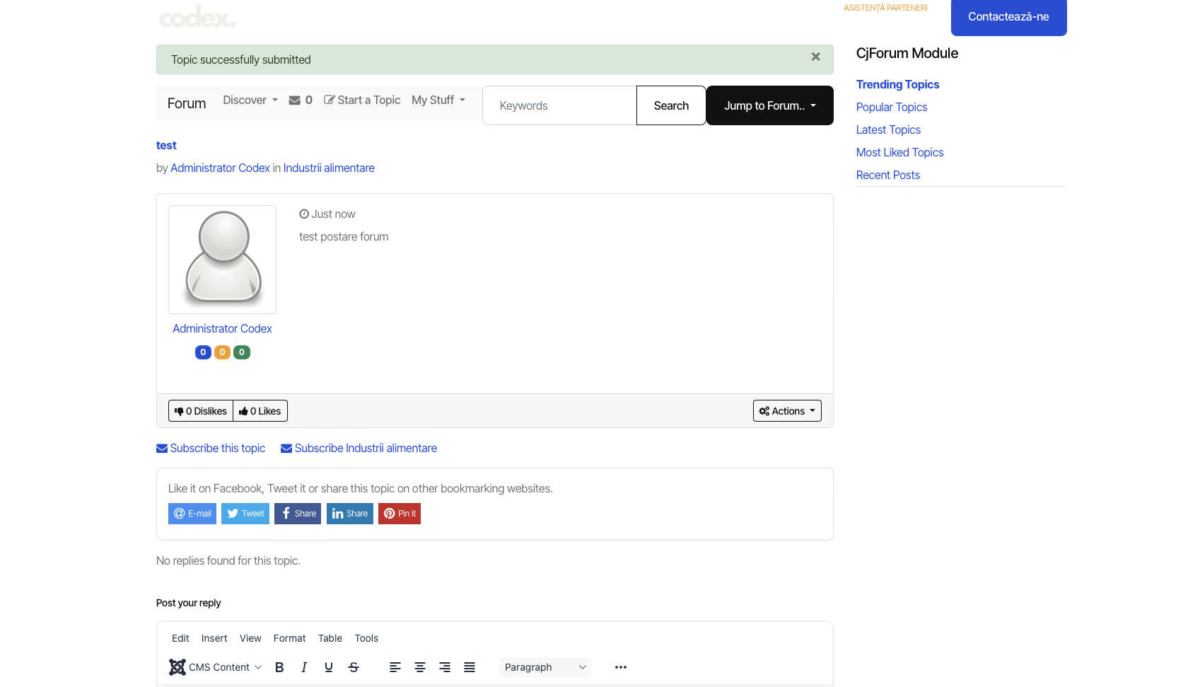Focus the Keywords search field
This screenshot has width=1200, height=687.
559,105
